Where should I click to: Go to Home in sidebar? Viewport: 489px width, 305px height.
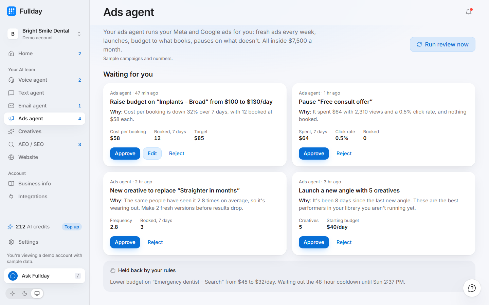coord(45,54)
